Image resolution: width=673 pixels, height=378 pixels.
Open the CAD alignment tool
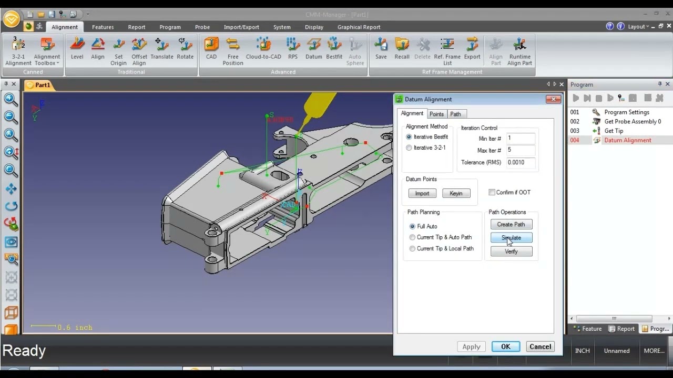point(211,49)
